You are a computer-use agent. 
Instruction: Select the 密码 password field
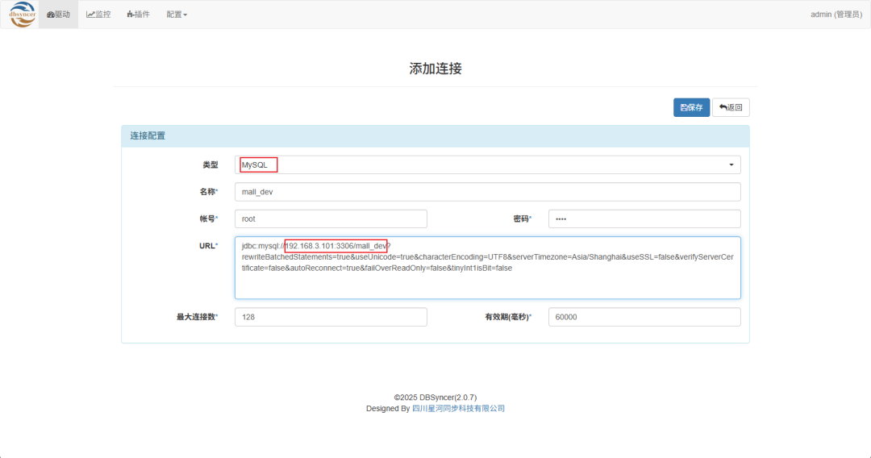644,219
